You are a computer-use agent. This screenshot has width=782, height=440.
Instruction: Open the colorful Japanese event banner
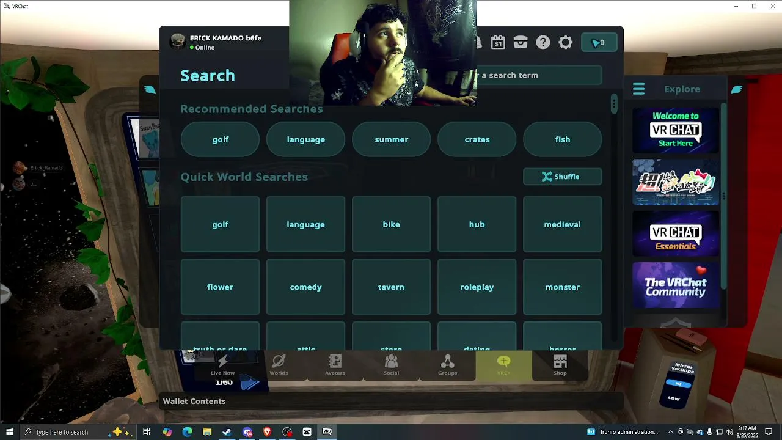[x=675, y=182]
